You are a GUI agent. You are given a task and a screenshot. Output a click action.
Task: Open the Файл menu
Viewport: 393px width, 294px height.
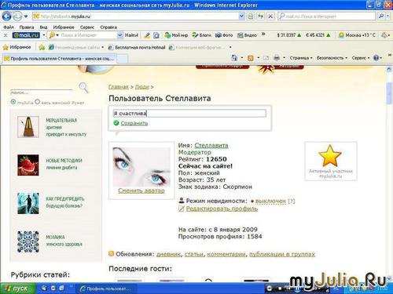tap(9, 27)
